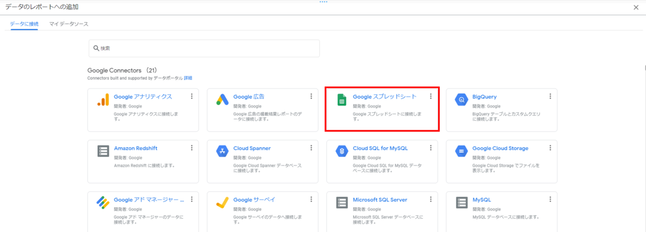The height and width of the screenshot is (232, 646).
Task: Select the Google アナリティクス connector title
Action: (x=143, y=96)
